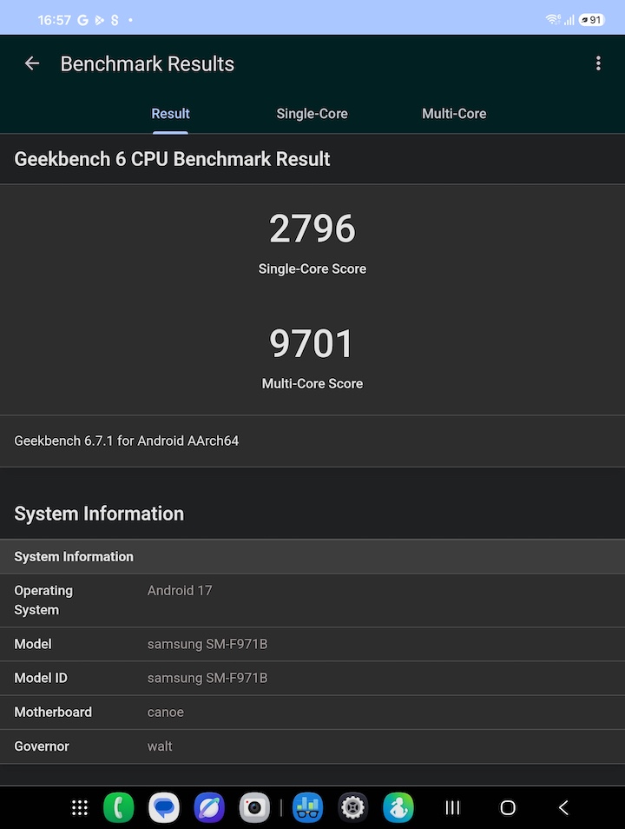Switch to the Single-Core tab
The image size is (625, 829).
[312, 114]
